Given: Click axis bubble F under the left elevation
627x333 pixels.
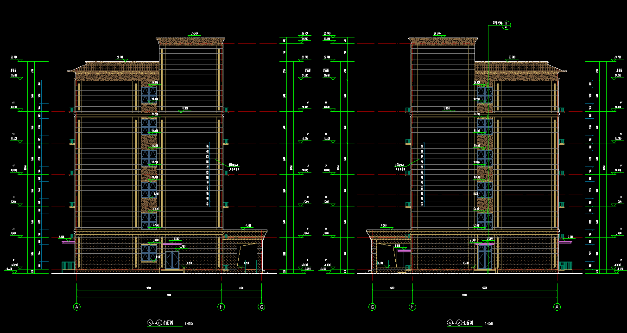Looking at the screenshot, I should pos(222,307).
